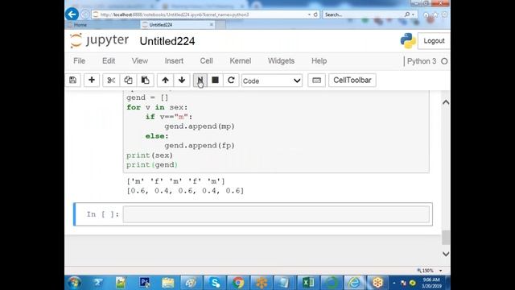Click the Internet Explorer taskbar icon
Screen dimensions: 515x290
[354, 283]
